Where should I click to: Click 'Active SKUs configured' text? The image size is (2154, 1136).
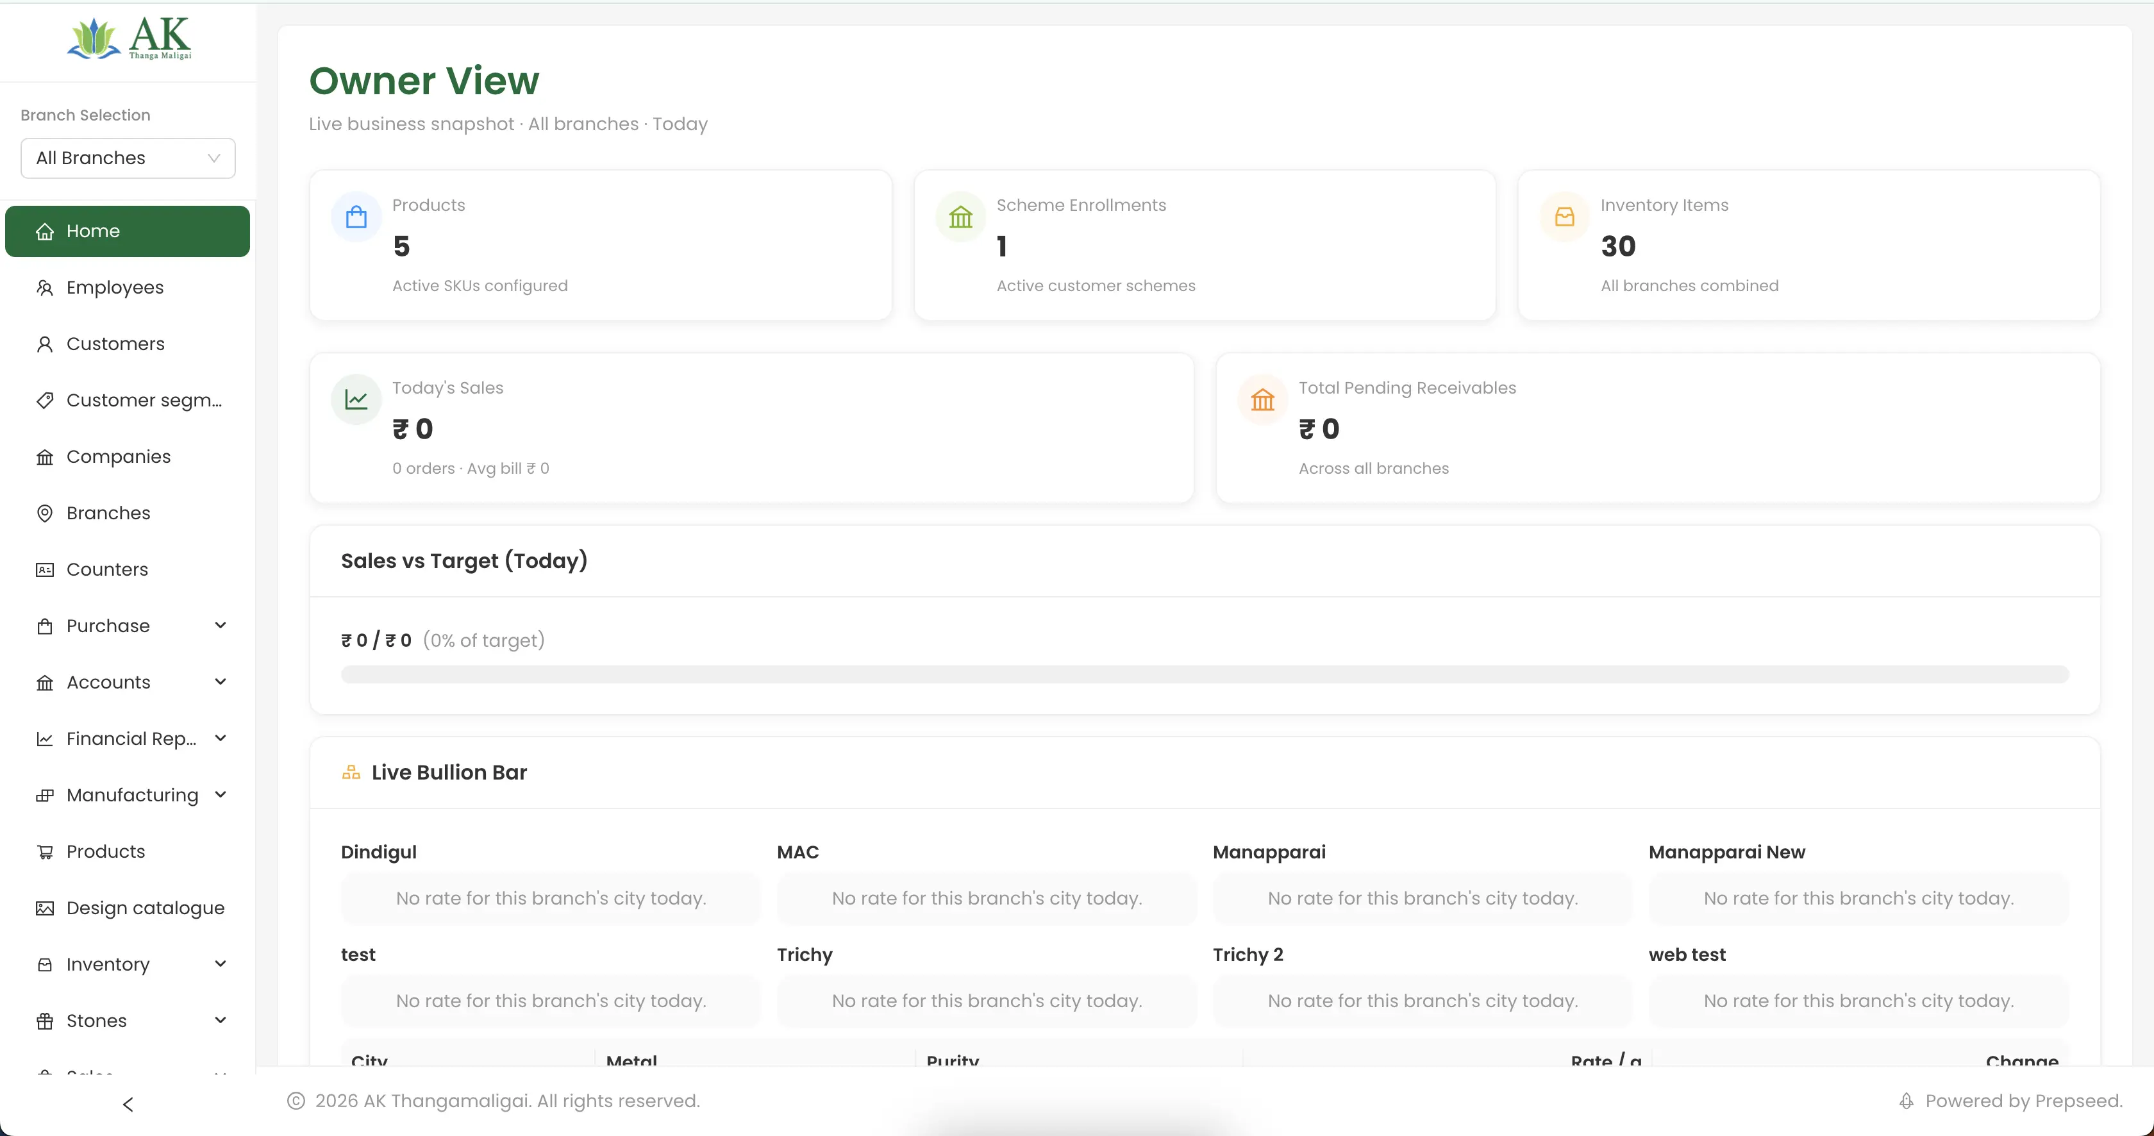tap(480, 286)
